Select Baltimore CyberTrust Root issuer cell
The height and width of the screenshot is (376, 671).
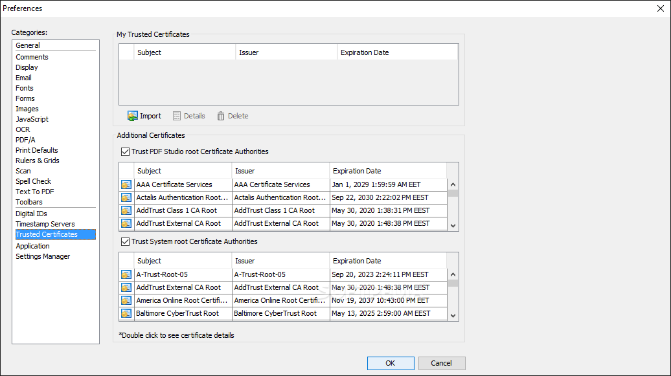280,313
